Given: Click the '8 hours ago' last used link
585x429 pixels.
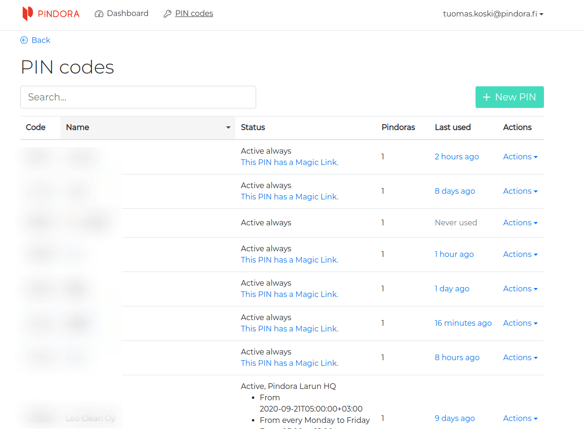Looking at the screenshot, I should pos(457,357).
